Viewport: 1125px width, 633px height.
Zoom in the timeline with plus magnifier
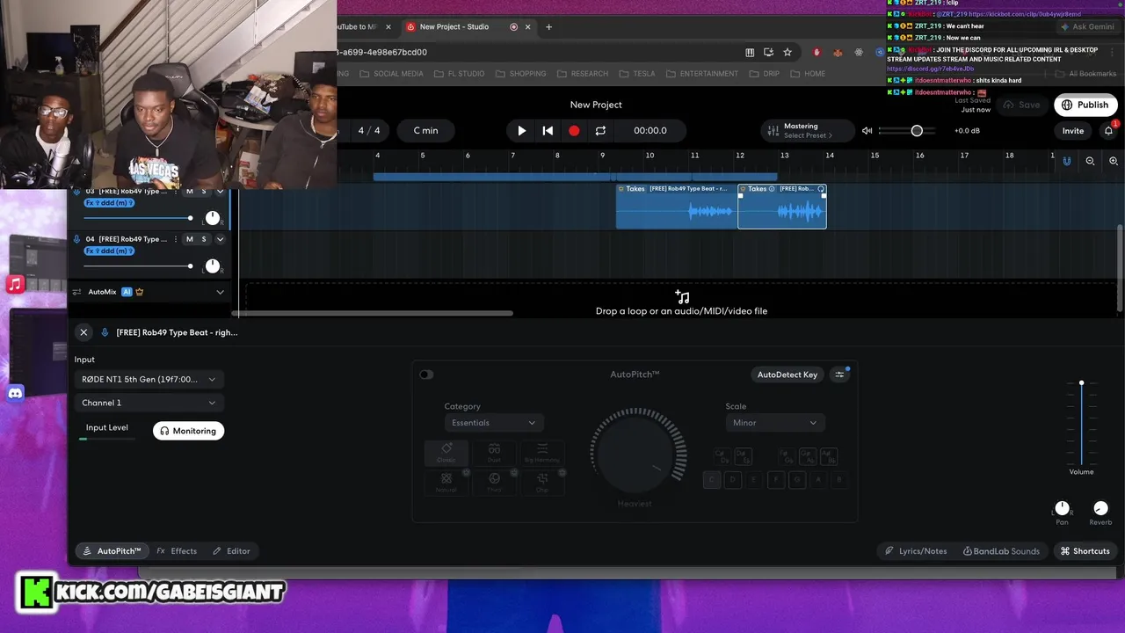click(x=1114, y=161)
